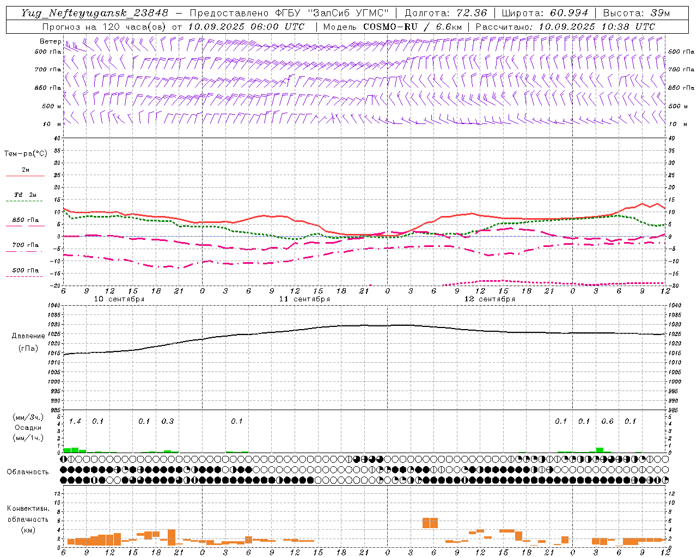
Task: Select the Давление pressure panel label
Action: tap(28, 336)
